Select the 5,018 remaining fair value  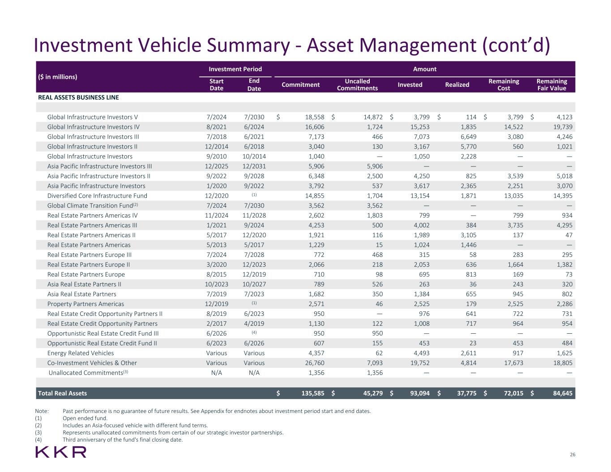[x=565, y=176]
